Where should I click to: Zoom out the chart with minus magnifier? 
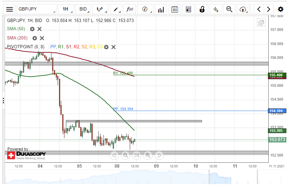(125, 155)
